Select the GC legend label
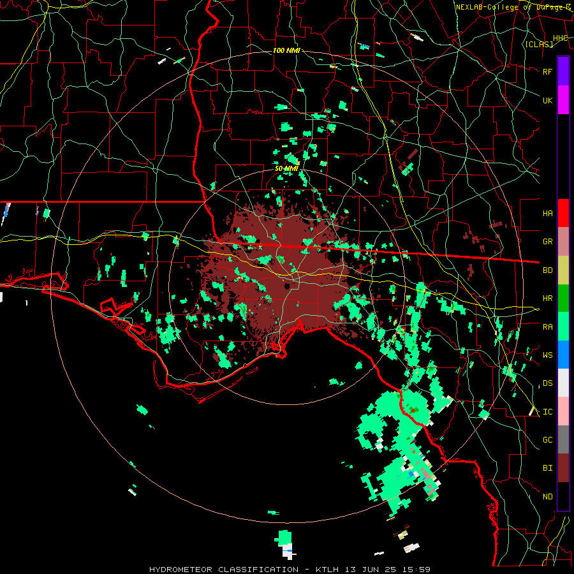Viewport: 574px width, 574px height. pos(547,440)
